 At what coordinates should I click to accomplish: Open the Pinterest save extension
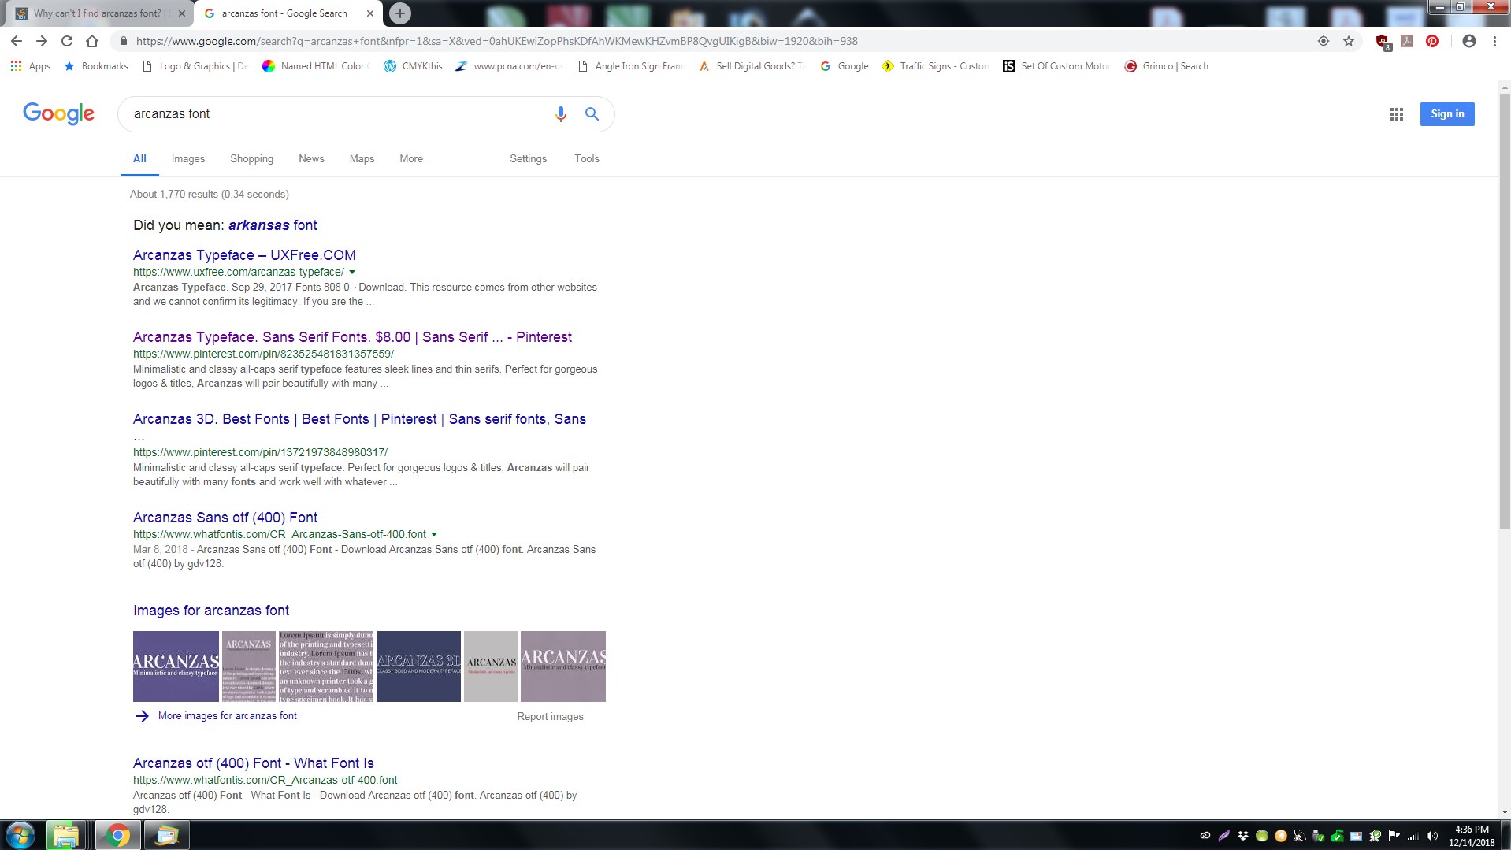[x=1432, y=41]
